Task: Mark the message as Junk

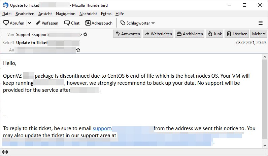Action: point(214,34)
